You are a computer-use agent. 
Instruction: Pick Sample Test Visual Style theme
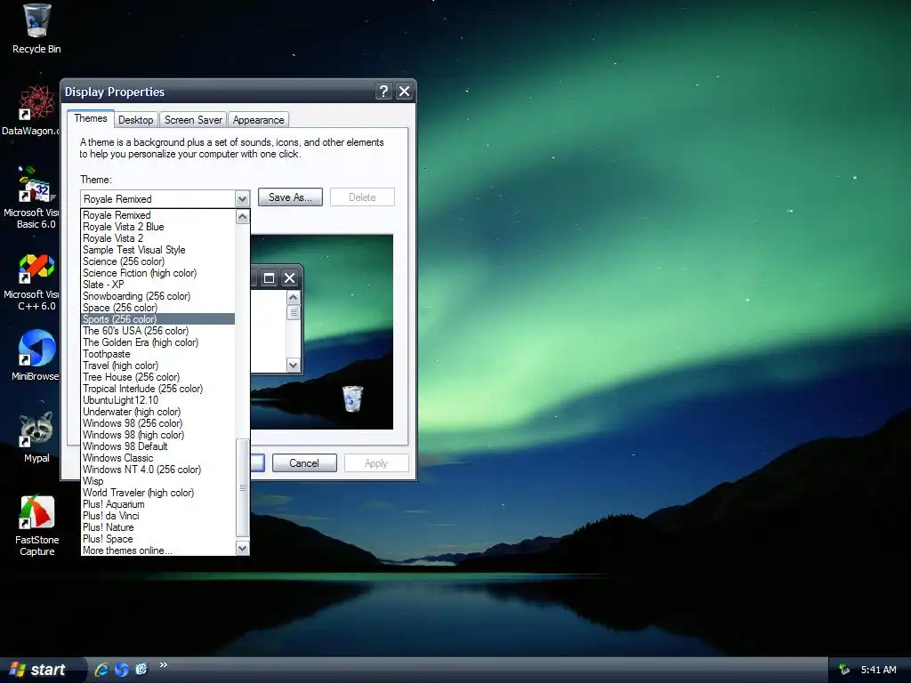158,250
